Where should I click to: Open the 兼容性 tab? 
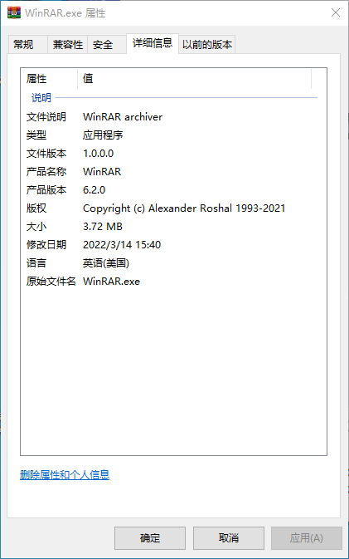pos(68,45)
